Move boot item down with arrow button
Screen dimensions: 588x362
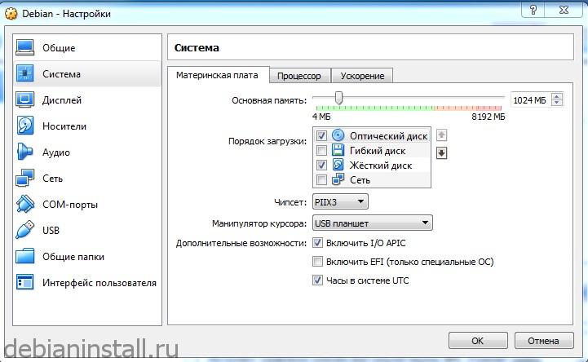442,153
